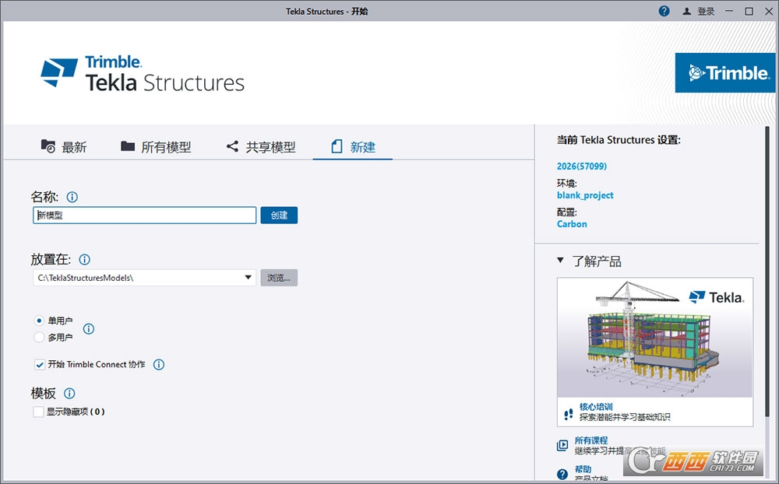This screenshot has height=484, width=779.
Task: Click the info icon next to 名称
Action: pyautogui.click(x=72, y=197)
